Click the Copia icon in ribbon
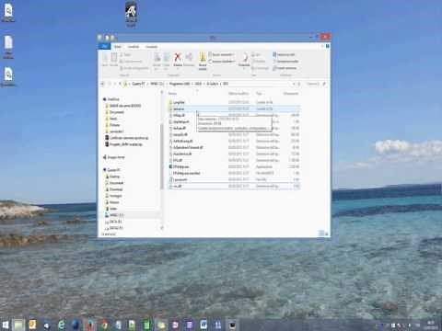The image size is (442, 331). coord(105,60)
